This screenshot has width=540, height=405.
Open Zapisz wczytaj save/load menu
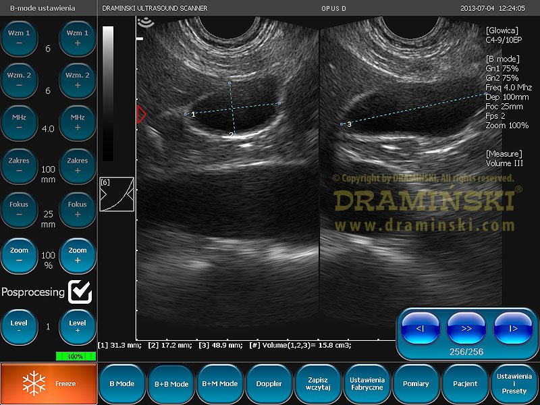pyautogui.click(x=318, y=383)
